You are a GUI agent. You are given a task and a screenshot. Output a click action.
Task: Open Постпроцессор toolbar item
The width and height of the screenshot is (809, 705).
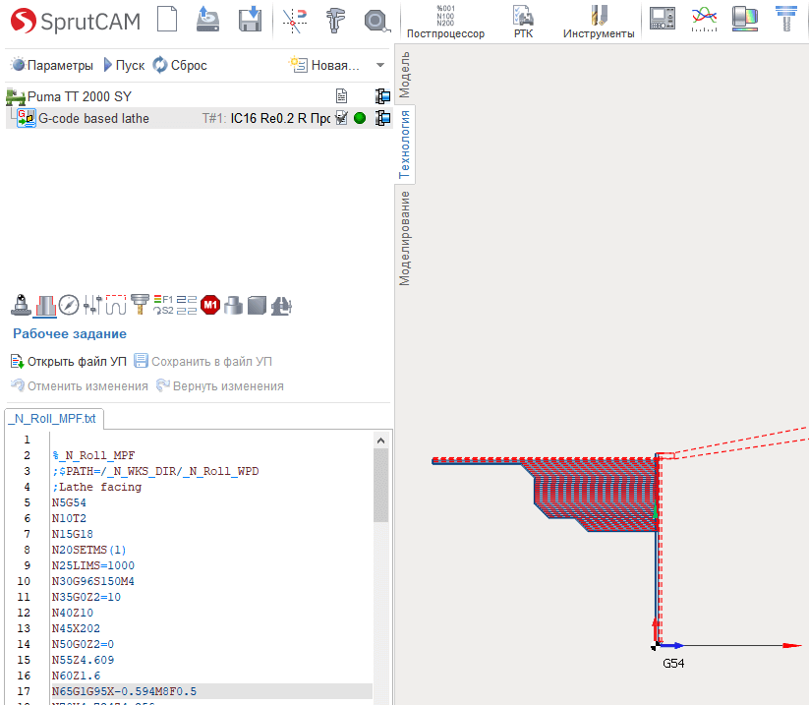click(445, 22)
